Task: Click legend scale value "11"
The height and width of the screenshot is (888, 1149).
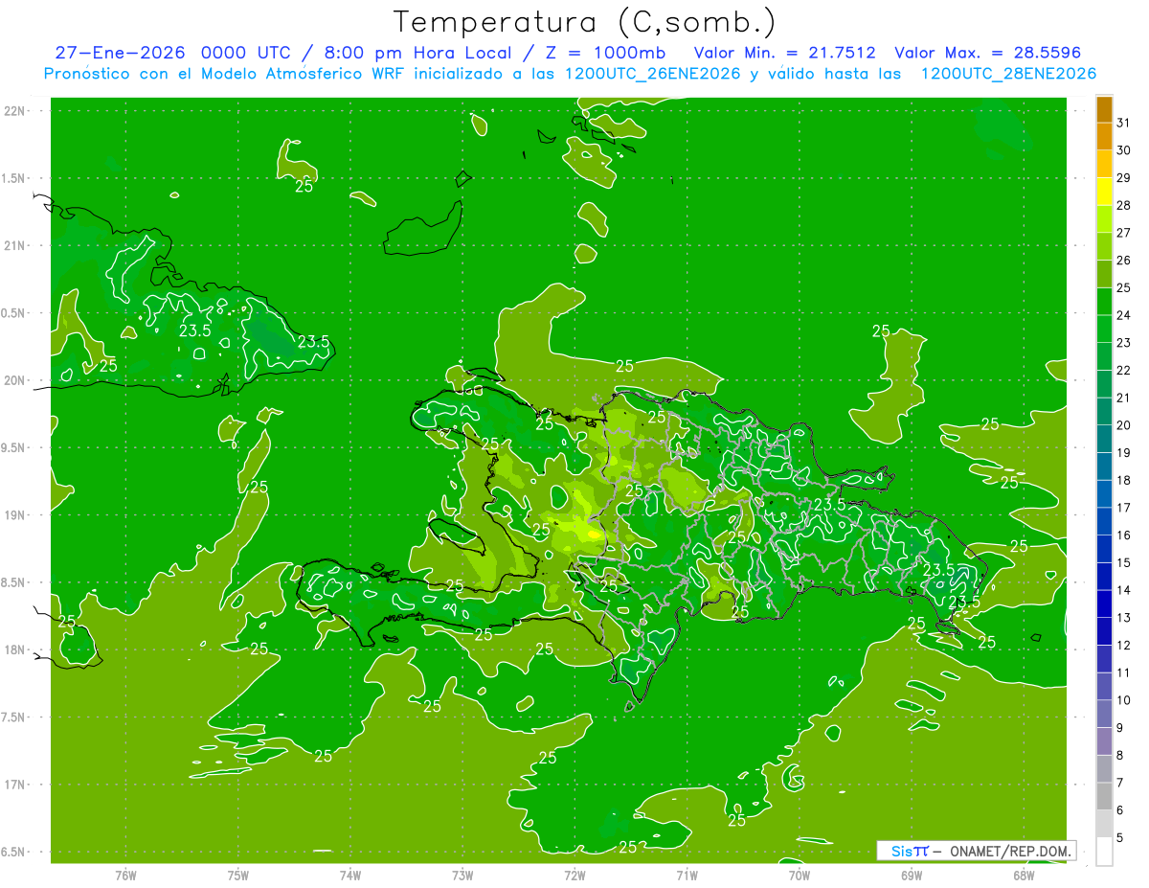Action: (x=1124, y=673)
